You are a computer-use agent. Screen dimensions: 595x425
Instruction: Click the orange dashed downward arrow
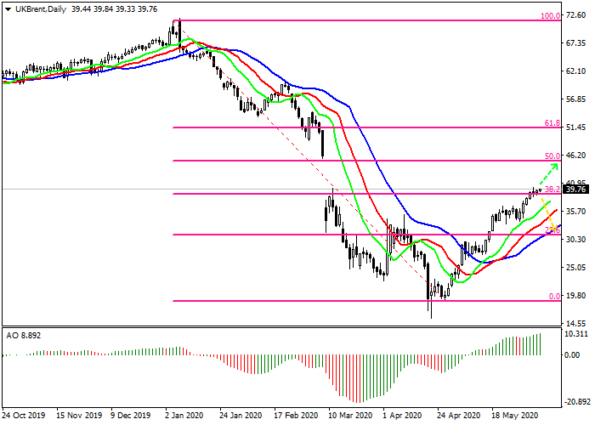pos(548,214)
